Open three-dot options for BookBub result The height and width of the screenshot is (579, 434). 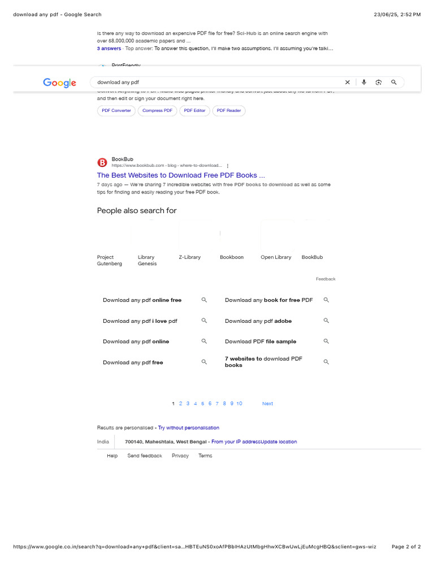(227, 166)
